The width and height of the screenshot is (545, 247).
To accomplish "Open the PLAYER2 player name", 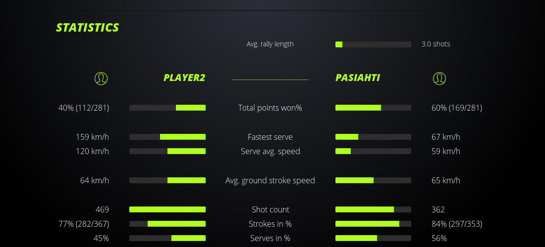I will click(184, 78).
